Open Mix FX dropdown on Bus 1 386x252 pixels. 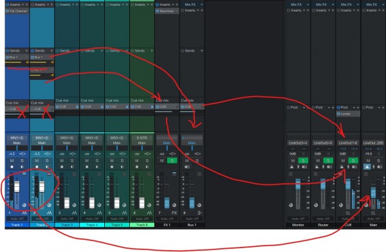pos(202,5)
